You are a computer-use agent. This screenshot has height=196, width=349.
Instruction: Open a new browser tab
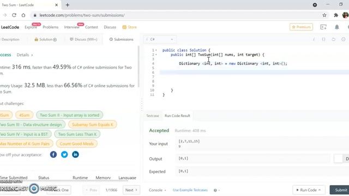68,5
